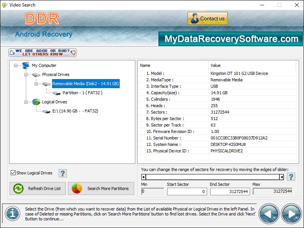The height and width of the screenshot is (228, 304).
Task: Click the thumbs-up icon on the feedback banner
Action: pyautogui.click(x=11, y=52)
